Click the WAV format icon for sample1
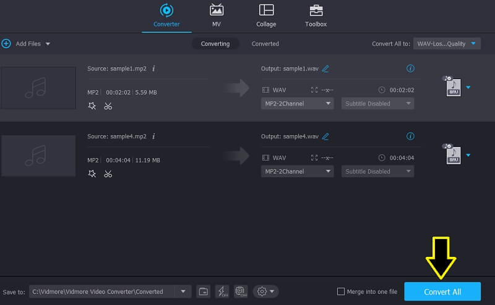The width and height of the screenshot is (495, 305). pos(453,88)
